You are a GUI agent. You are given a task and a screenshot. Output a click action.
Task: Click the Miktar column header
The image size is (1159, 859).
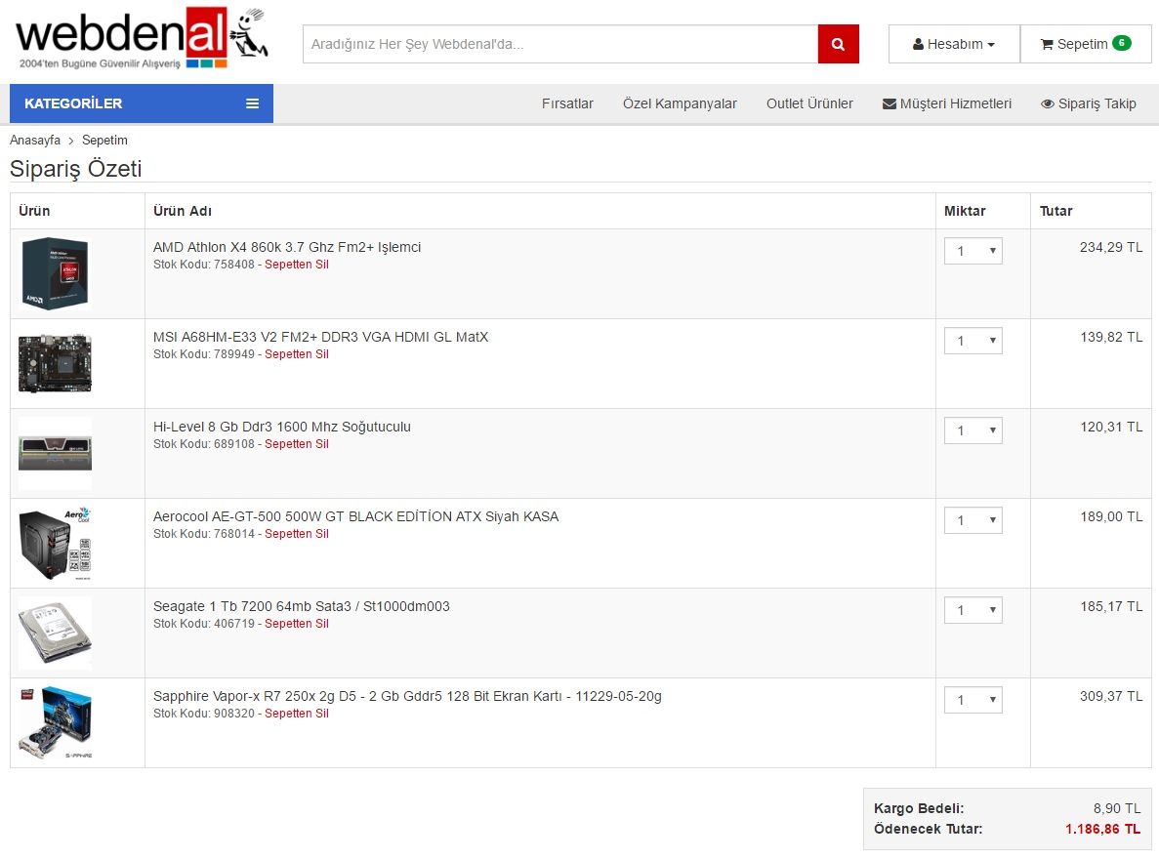click(x=965, y=212)
